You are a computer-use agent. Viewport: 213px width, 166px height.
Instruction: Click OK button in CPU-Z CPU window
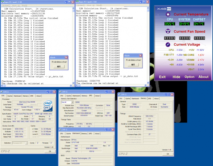[x=50, y=151]
